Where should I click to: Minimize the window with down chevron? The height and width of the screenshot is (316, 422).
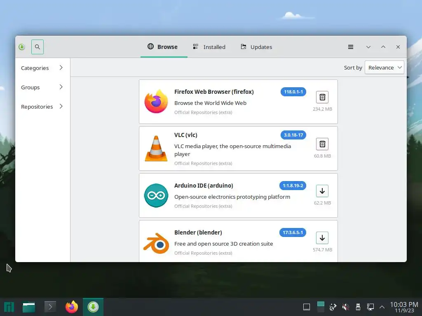pos(368,47)
